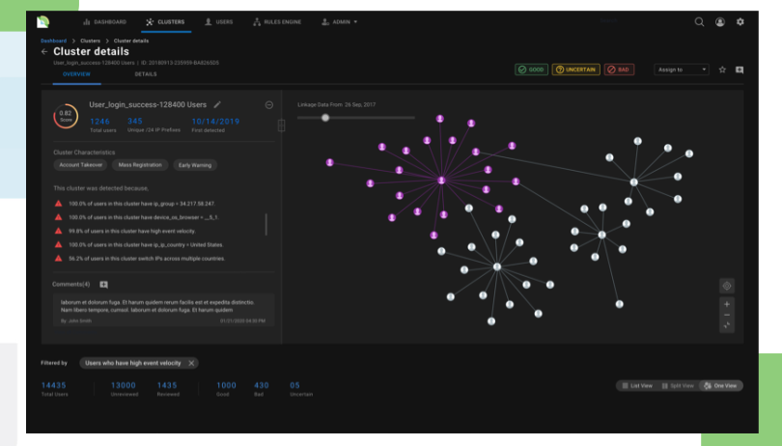Switch to the Overview tab
Screen dimensions: 782x446
coord(76,74)
